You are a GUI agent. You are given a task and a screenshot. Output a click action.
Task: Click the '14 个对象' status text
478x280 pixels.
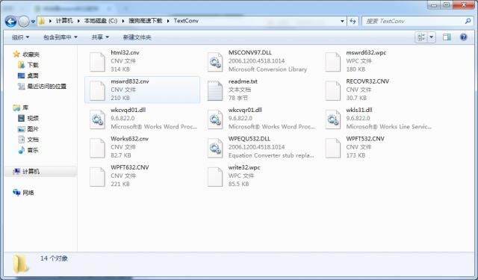pyautogui.click(x=54, y=258)
